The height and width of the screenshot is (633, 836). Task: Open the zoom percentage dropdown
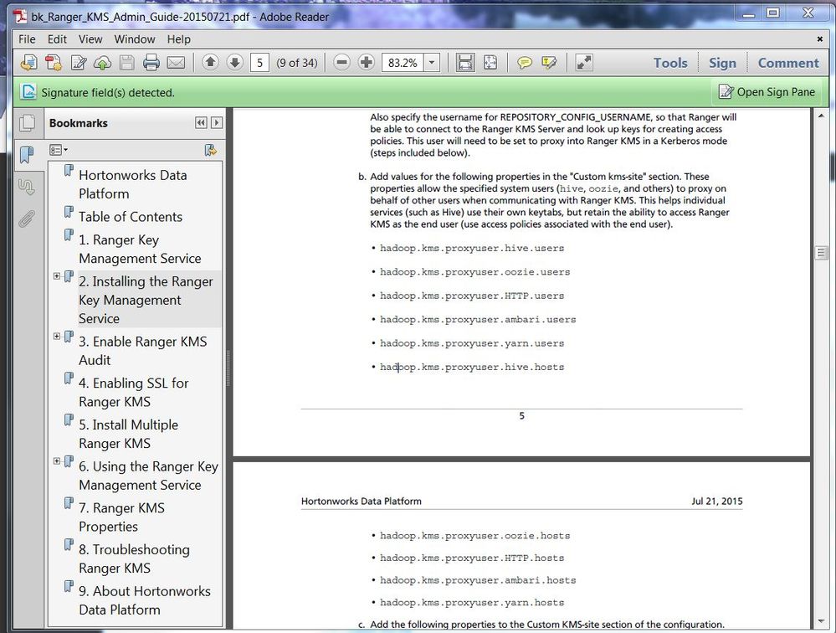(432, 63)
